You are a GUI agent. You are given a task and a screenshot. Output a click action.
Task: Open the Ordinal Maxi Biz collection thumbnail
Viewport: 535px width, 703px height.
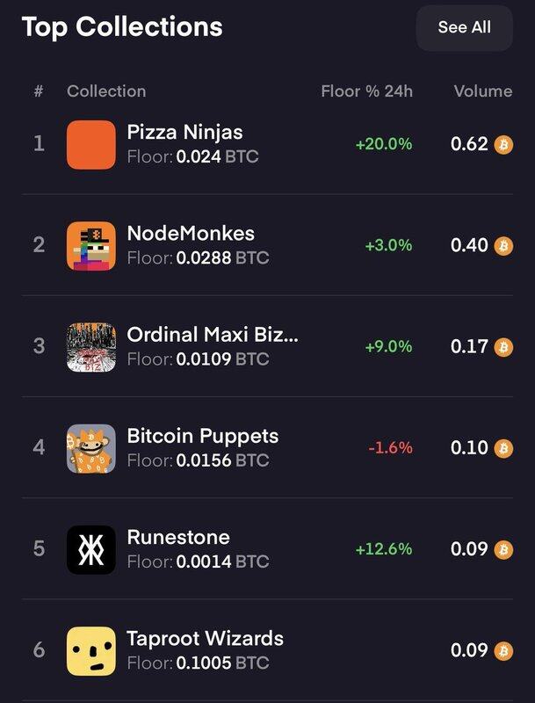point(91,346)
